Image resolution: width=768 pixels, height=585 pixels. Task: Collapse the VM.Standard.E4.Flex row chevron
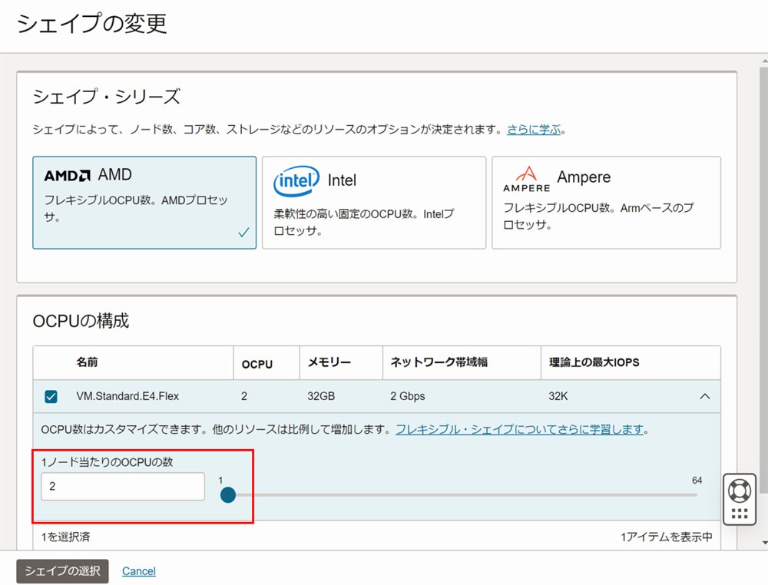tap(705, 396)
